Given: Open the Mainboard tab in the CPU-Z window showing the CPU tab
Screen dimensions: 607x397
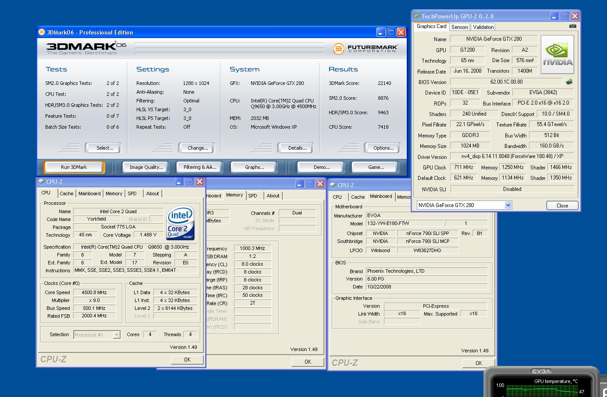Looking at the screenshot, I should pos(89,193).
